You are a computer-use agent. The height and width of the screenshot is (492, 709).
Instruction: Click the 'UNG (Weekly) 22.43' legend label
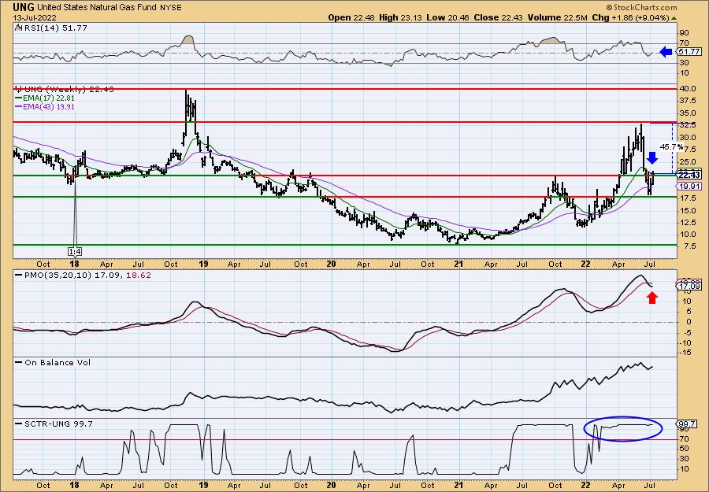69,89
